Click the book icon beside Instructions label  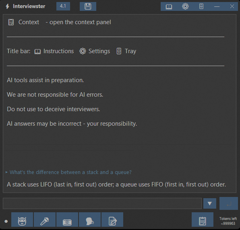[37, 51]
